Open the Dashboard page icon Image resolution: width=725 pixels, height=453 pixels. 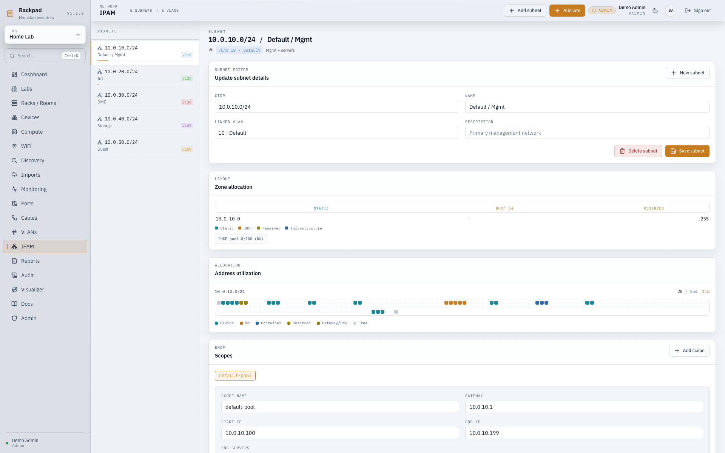pyautogui.click(x=14, y=74)
